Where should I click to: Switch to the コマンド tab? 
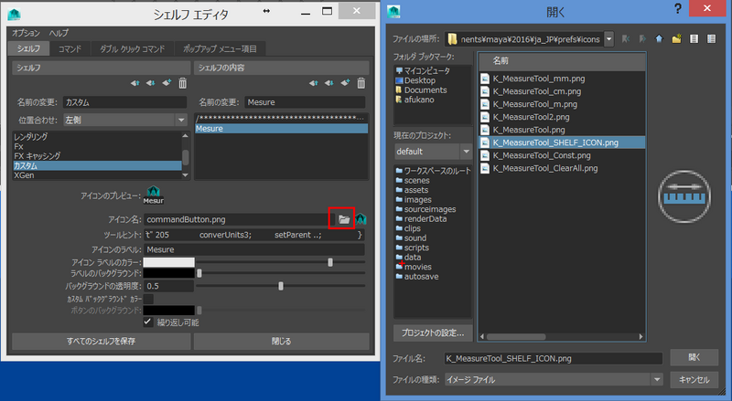70,48
